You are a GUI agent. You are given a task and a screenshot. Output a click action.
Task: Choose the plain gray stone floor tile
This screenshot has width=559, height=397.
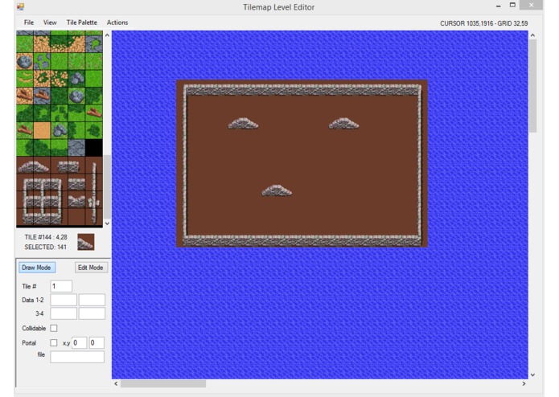click(x=76, y=148)
